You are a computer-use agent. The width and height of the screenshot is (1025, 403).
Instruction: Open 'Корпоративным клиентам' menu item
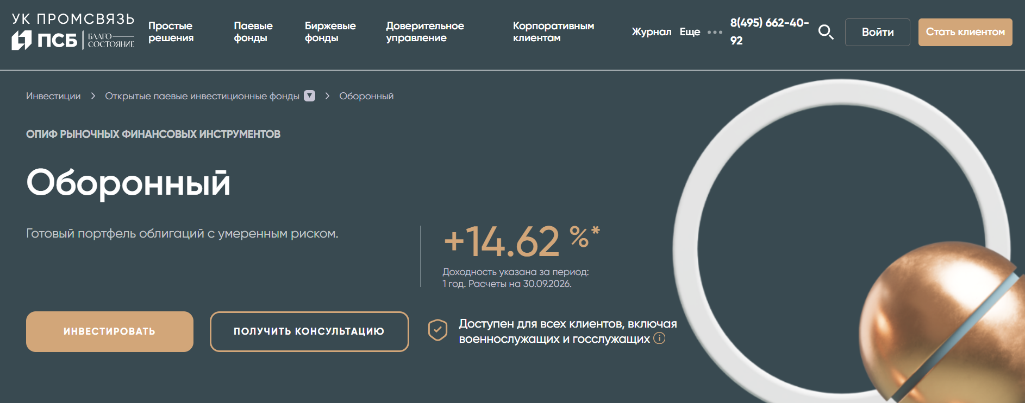click(x=553, y=32)
